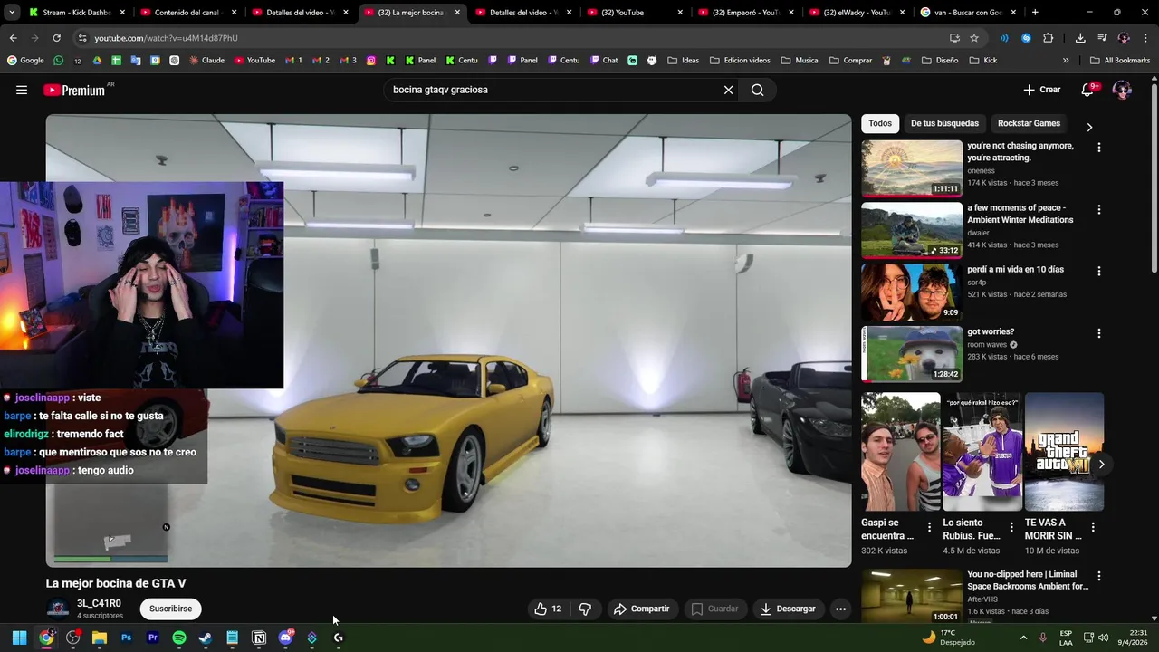Screen dimensions: 1159x652
Task: Select the De tus búsquedas chip
Action: [x=944, y=123]
